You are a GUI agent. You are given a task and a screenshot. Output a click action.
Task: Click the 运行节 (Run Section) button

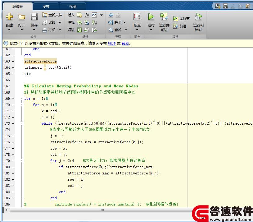pyautogui.click(x=181, y=19)
